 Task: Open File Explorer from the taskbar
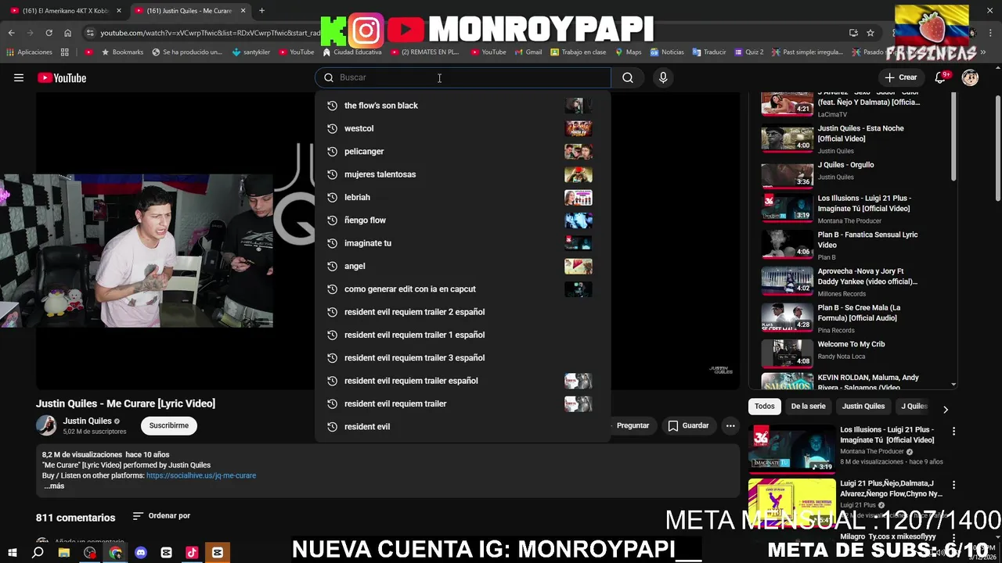click(x=64, y=553)
